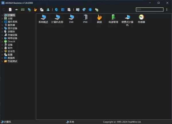The height and width of the screenshot is (124, 172).
Task: Expand the 存储设备 tree node arrow
Action: pyautogui.click(x=2, y=35)
